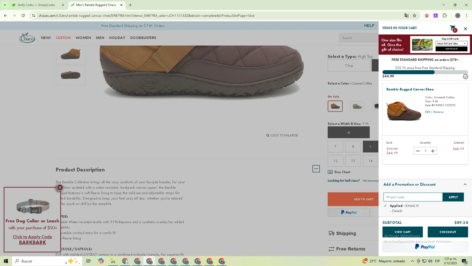Open the Windows Start menu
Viewport: 472px width, 266px height.
pyautogui.click(x=6, y=261)
